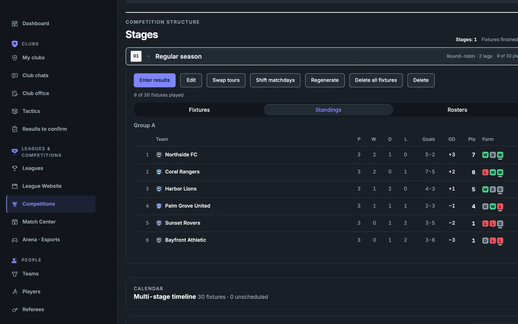Click the Clubs section star badge icon
The height and width of the screenshot is (324, 518).
[x=15, y=44]
